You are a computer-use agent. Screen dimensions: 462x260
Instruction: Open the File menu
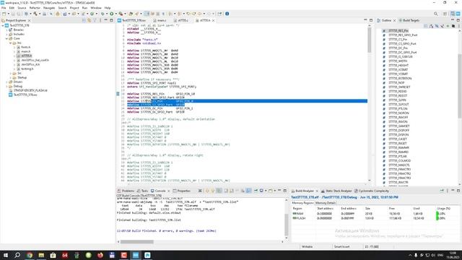pos(4,8)
